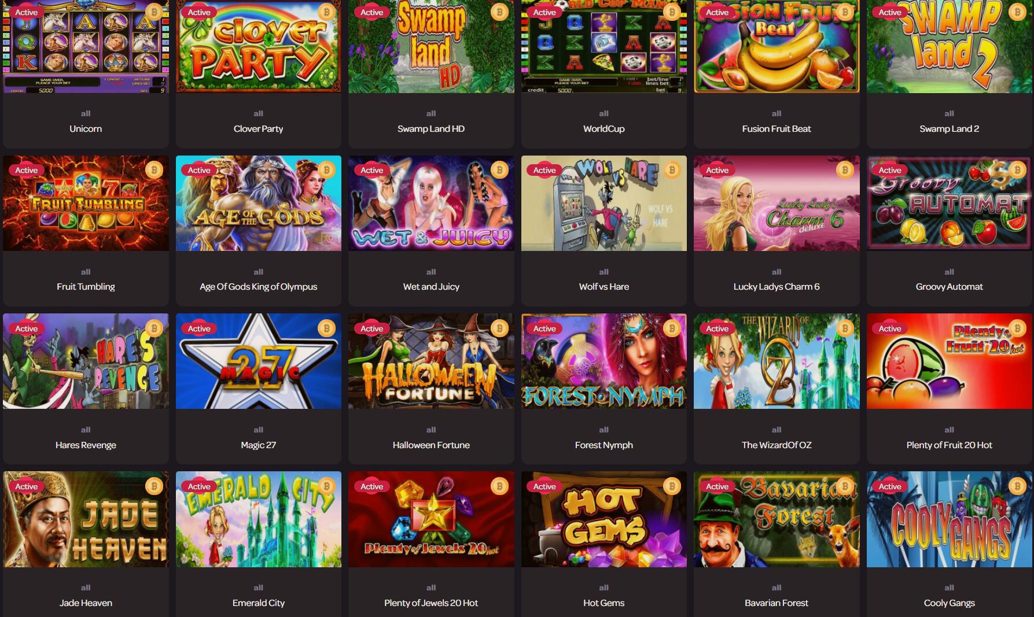The width and height of the screenshot is (1034, 617).
Task: Select the Swamp Land HD game image
Action: pyautogui.click(x=431, y=46)
